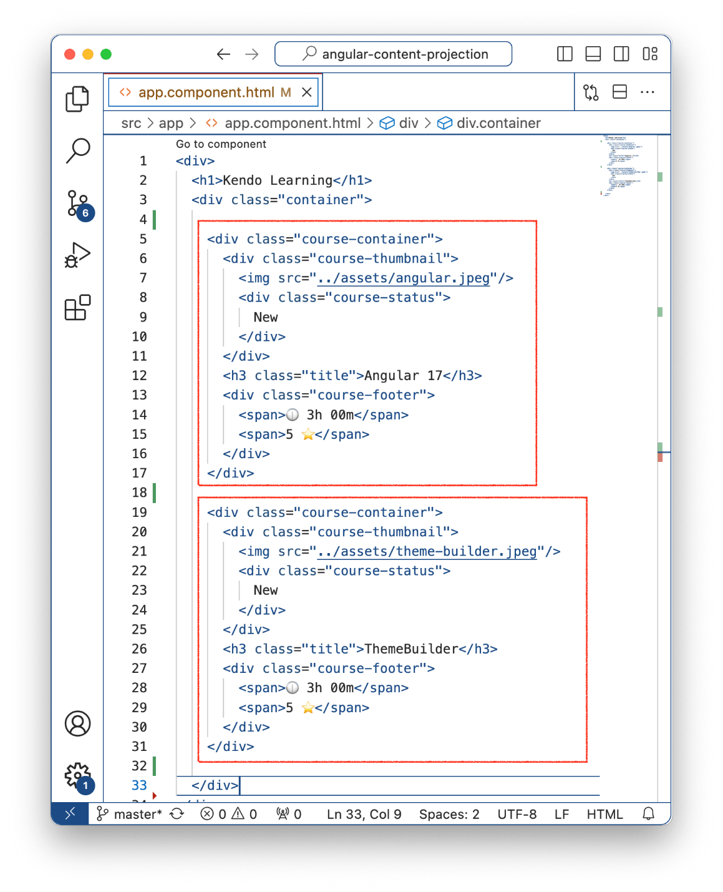
Task: Click the angular-content-projection search box
Action: [393, 54]
